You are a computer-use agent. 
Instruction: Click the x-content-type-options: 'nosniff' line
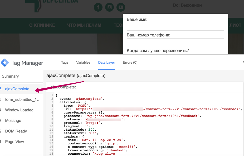click(103, 147)
